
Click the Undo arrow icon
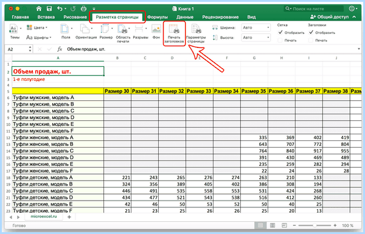pyautogui.click(x=60, y=9)
